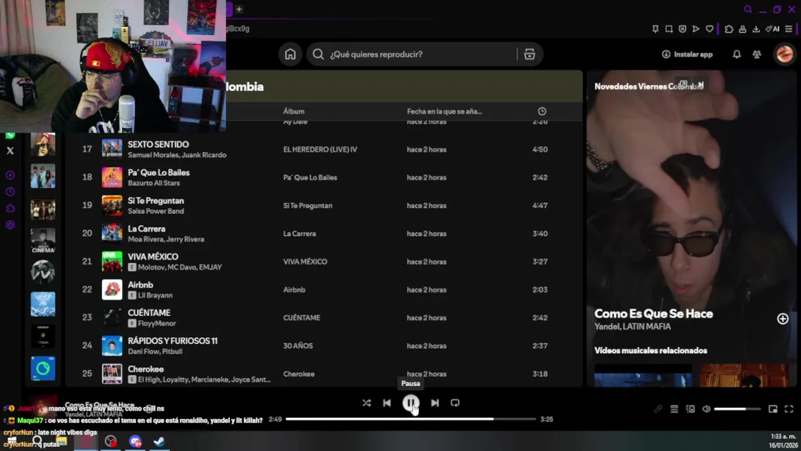
Task: Open artist FloyyMenor
Action: (x=157, y=323)
